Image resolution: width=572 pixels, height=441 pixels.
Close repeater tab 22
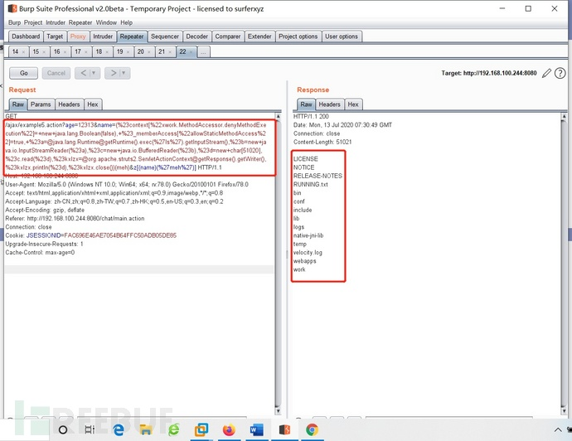pos(191,51)
